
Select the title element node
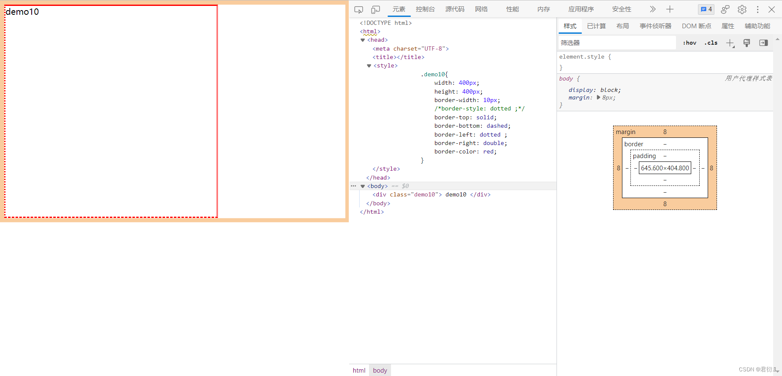click(398, 57)
